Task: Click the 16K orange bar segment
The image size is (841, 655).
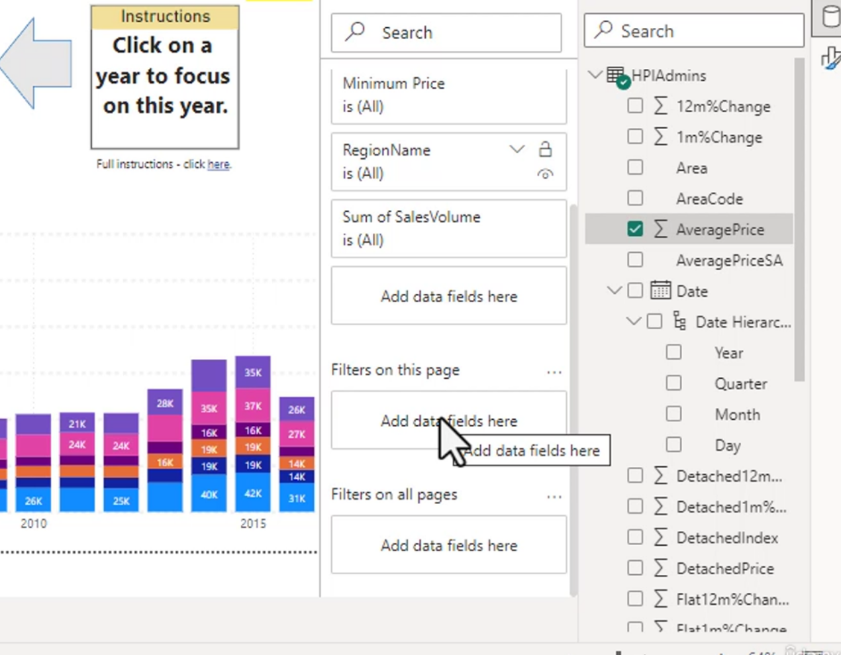Action: (x=165, y=462)
